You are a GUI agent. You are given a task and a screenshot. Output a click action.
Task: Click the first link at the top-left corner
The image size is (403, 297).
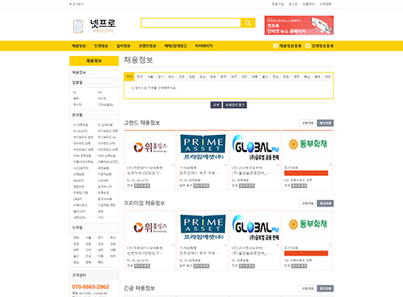[x=76, y=4]
